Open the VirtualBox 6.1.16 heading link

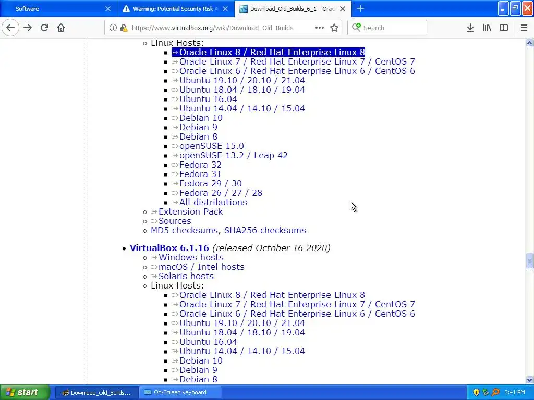click(x=169, y=248)
